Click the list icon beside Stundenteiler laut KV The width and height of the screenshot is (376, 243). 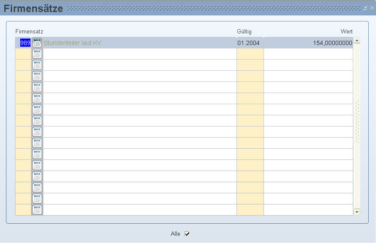coord(37,43)
